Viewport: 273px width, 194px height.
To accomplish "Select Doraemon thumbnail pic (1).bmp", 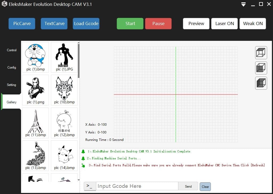I will pyautogui.click(x=35, y=57).
